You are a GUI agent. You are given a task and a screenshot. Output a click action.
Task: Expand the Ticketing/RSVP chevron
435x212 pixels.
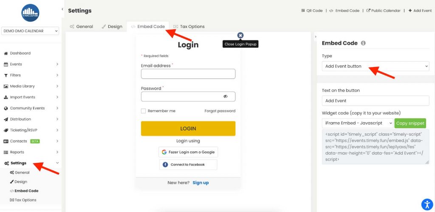57,130
